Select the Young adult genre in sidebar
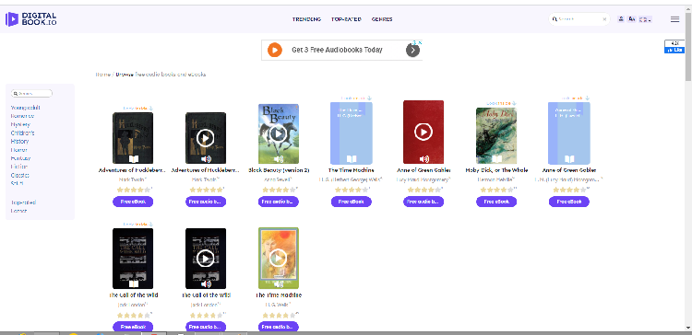The height and width of the screenshot is (335, 692). tap(26, 108)
